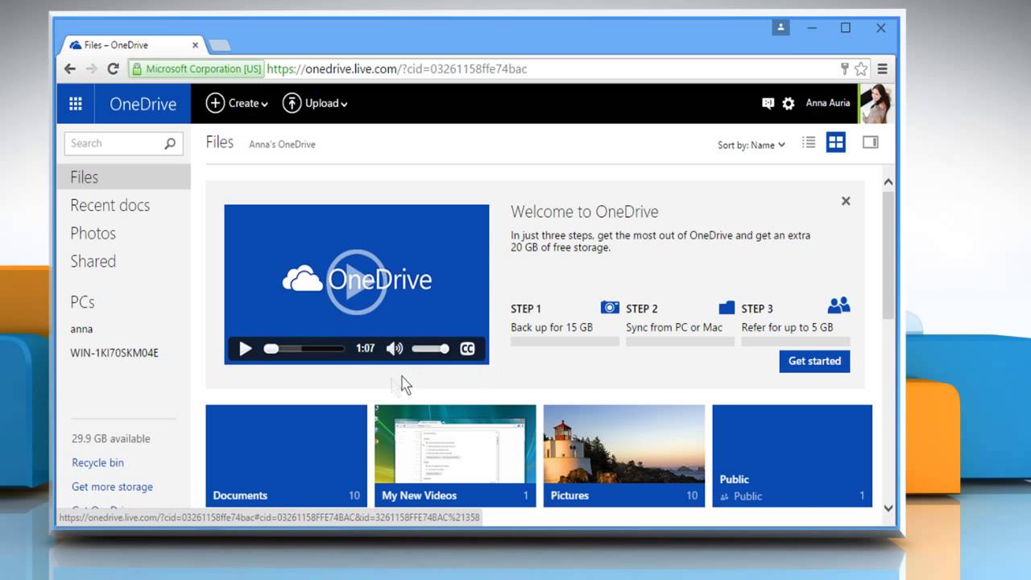Click Sync from PC or Mac text
Screen dimensions: 1031x580
click(674, 328)
